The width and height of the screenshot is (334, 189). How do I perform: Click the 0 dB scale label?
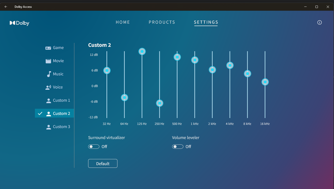95,86
